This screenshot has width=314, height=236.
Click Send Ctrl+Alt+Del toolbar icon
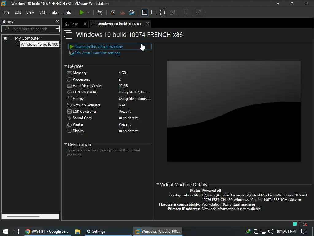(100, 12)
